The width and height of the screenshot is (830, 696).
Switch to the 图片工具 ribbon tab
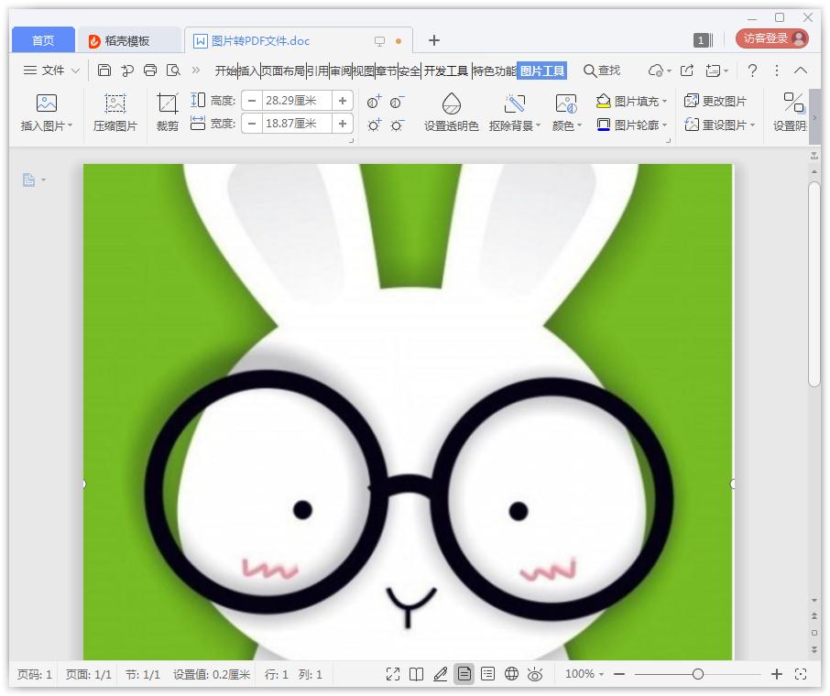541,70
